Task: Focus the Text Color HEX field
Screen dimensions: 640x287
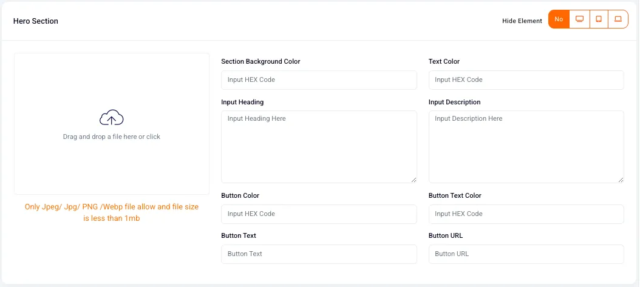Action: pos(526,80)
